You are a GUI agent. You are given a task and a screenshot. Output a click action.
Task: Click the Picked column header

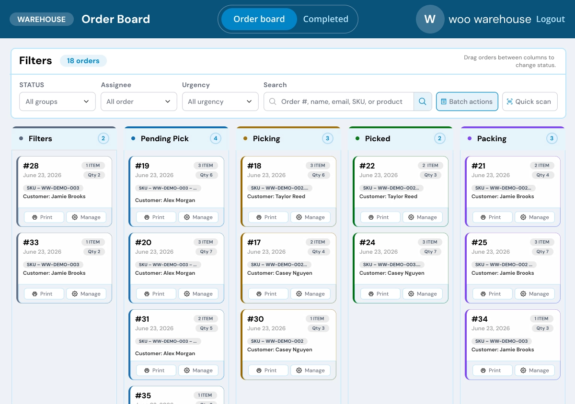tap(401, 138)
